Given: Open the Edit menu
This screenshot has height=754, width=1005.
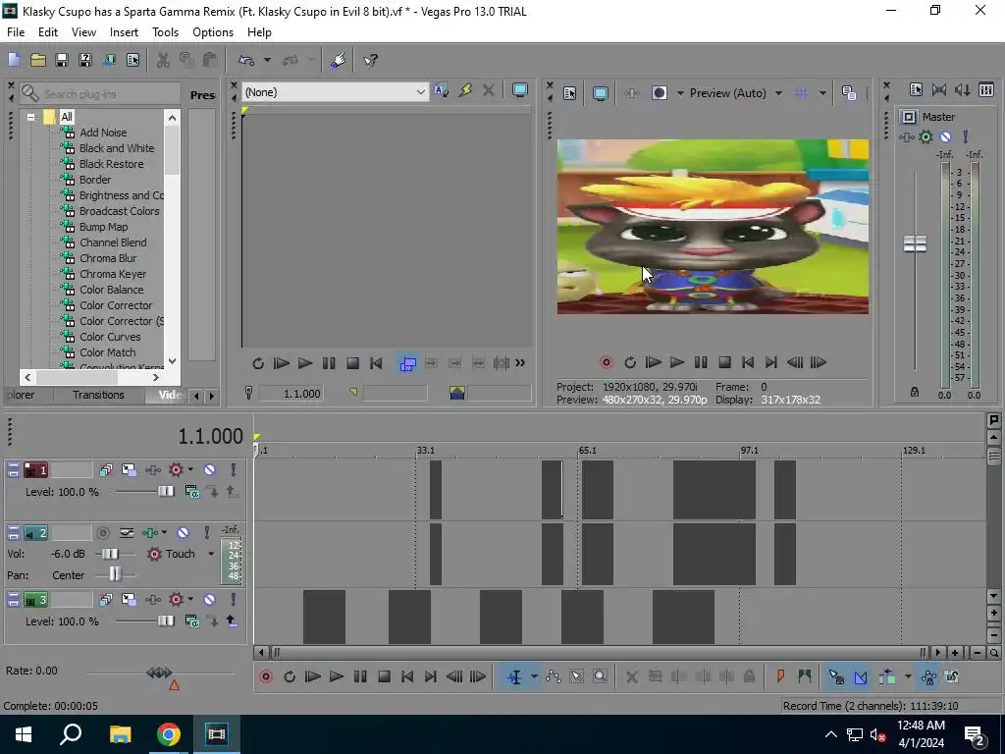Looking at the screenshot, I should pos(48,32).
